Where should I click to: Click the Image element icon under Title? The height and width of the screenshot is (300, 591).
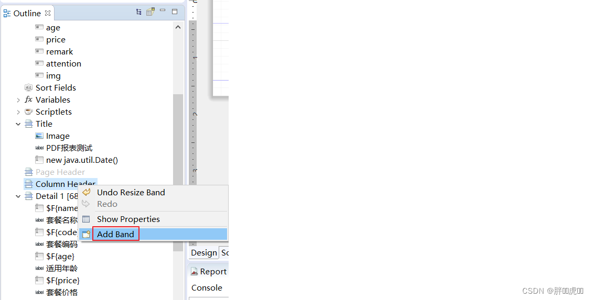[39, 136]
